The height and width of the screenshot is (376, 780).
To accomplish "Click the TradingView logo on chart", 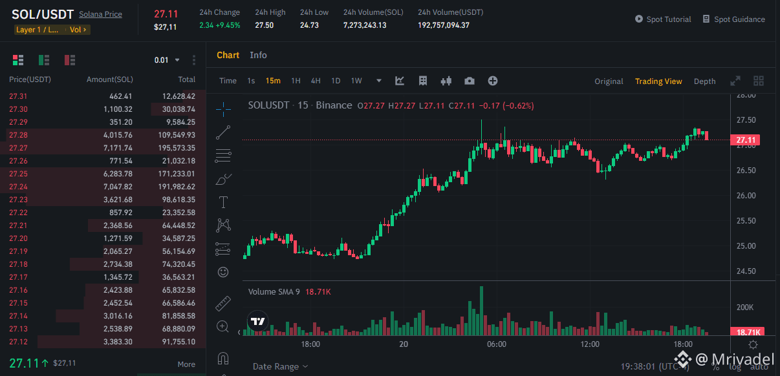I will [x=258, y=321].
